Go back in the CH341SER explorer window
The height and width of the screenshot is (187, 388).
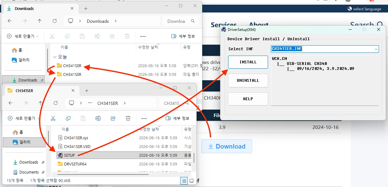click(x=11, y=103)
